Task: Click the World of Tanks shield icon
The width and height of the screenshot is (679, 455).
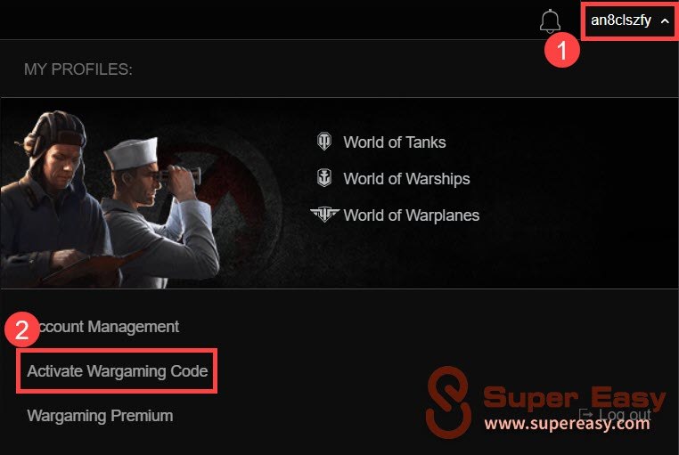Action: [324, 142]
